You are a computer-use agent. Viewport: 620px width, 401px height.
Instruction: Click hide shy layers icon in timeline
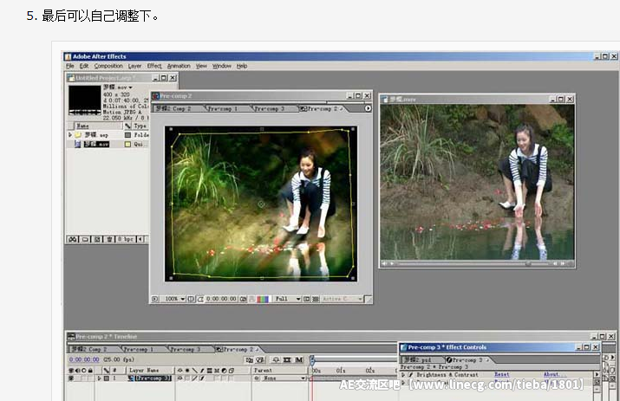point(276,360)
